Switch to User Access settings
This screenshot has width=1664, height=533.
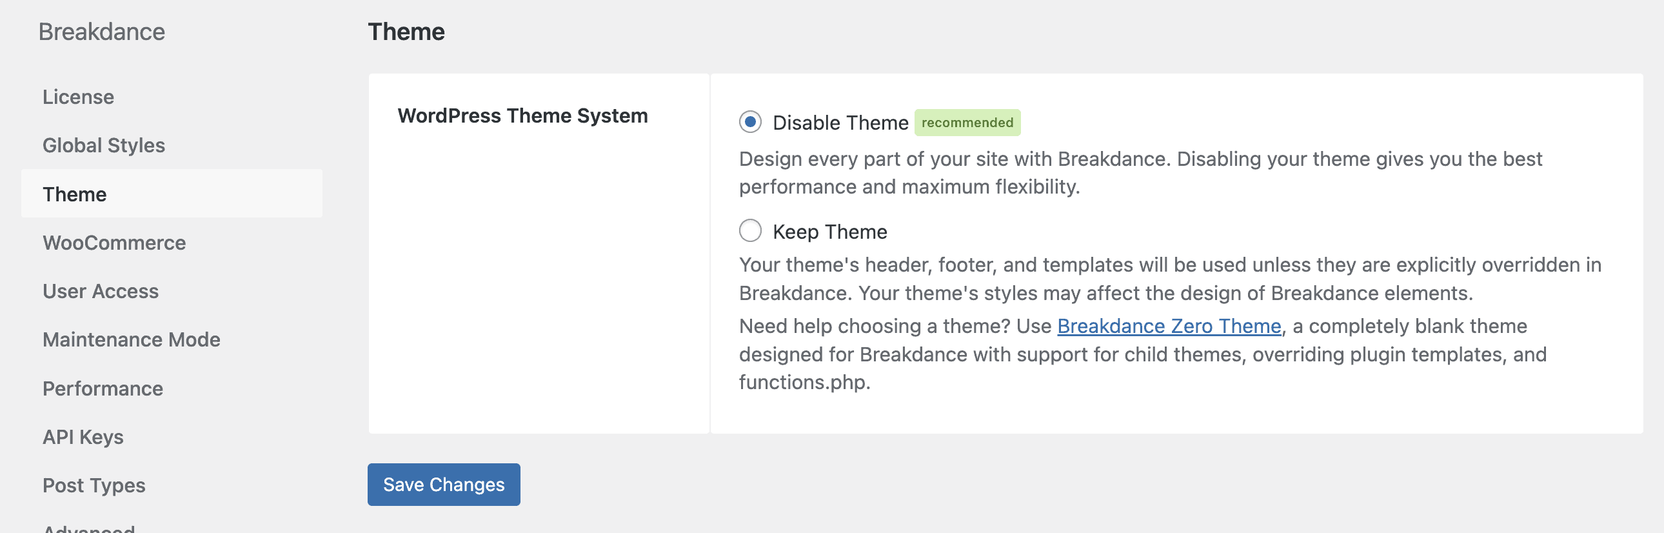(x=100, y=292)
